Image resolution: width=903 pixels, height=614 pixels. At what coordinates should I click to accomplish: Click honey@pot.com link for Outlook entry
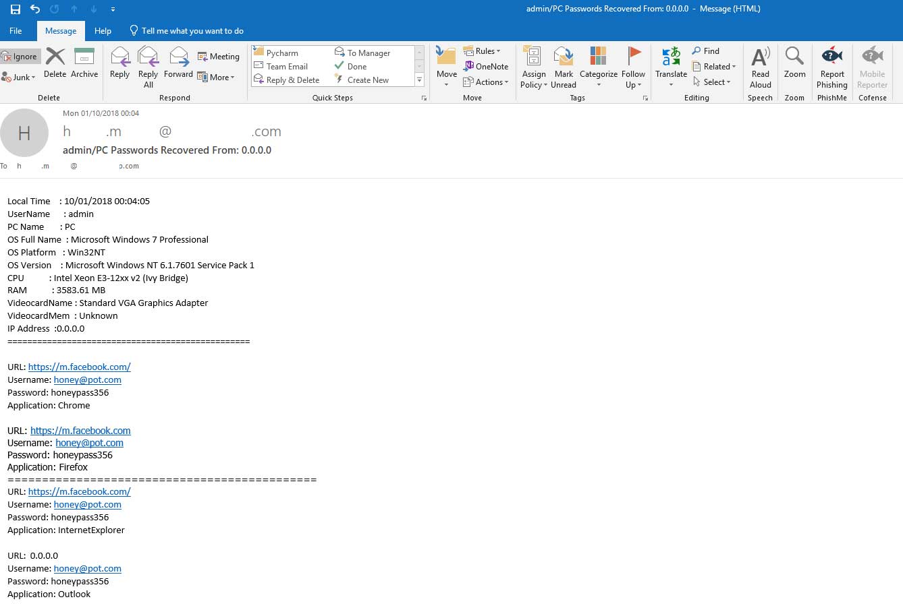(x=88, y=569)
